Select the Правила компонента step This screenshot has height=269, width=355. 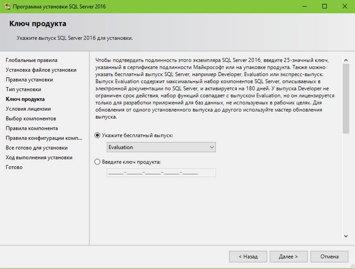pos(32,128)
